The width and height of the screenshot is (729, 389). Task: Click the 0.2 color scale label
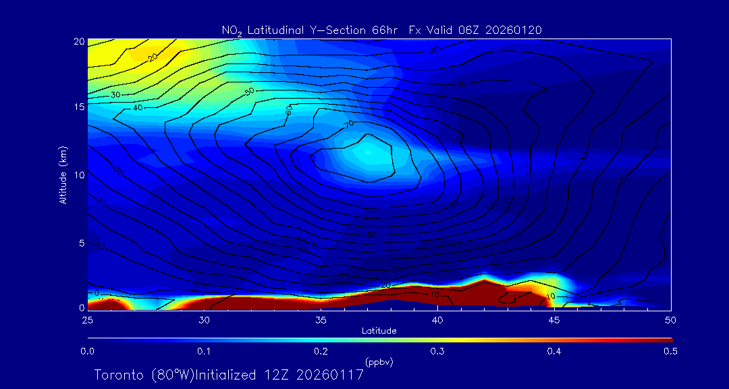pos(321,351)
